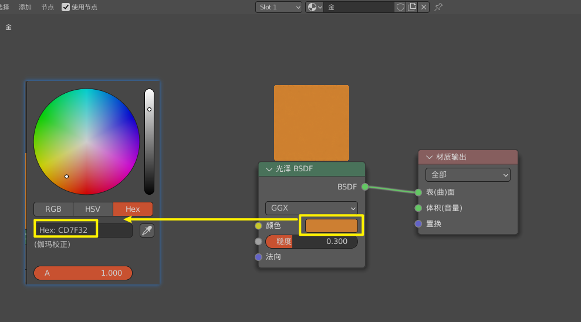Click the brightness value vertical slider
Viewport: 581px width, 322px height.
pyautogui.click(x=149, y=141)
